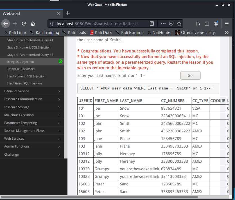Expand Session Management Flaws category
Image resolution: width=235 pixels, height=200 pixels.
pyautogui.click(x=32, y=131)
